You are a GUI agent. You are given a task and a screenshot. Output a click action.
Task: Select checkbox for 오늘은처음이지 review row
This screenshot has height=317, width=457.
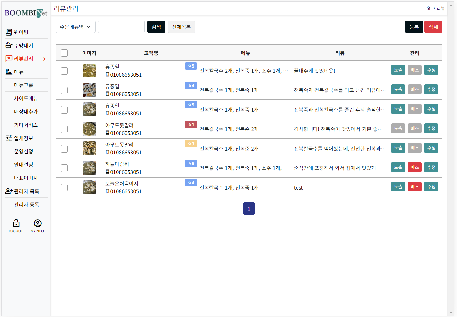64,187
